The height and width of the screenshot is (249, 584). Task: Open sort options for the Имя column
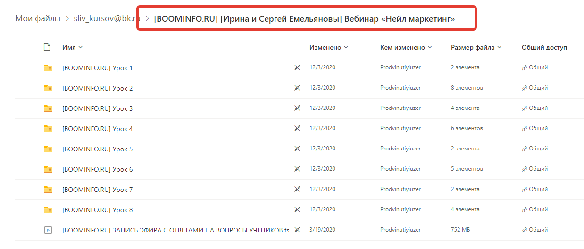(72, 47)
